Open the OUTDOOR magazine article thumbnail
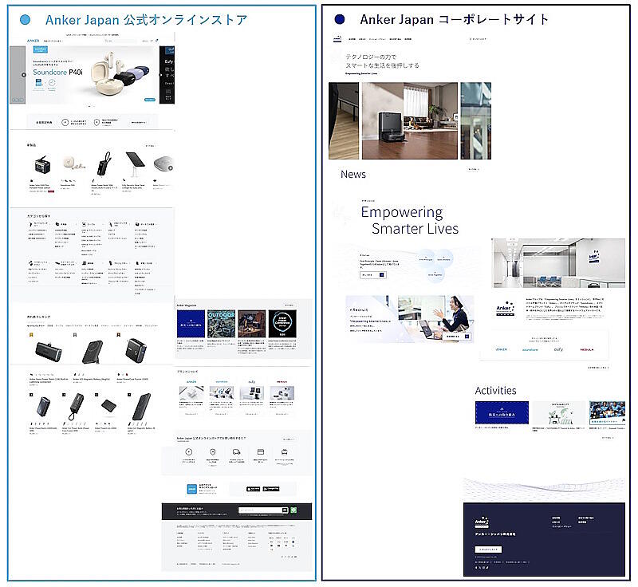 (x=224, y=325)
